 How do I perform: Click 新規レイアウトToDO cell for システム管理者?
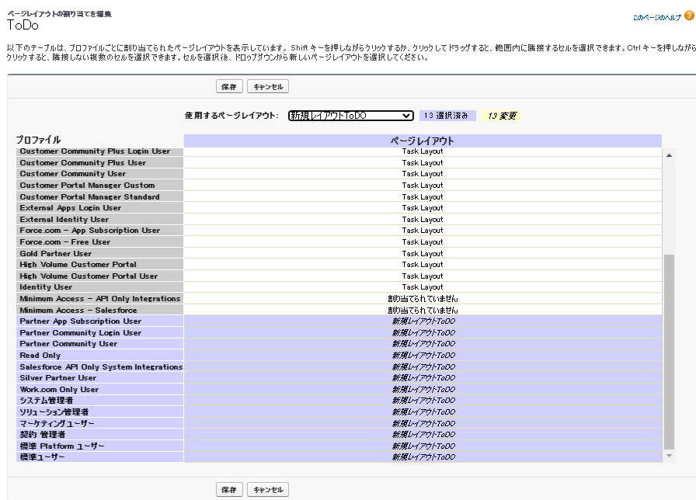pos(423,400)
